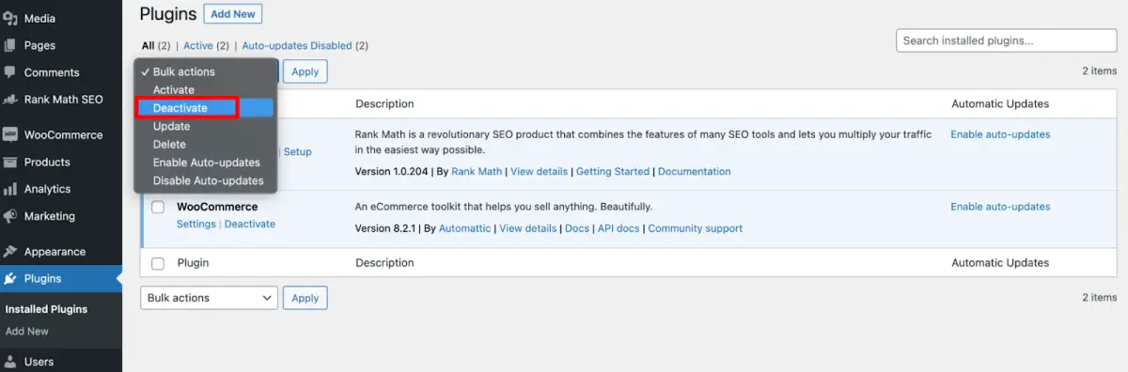Filter plugins by Auto-updates Disabled
The width and height of the screenshot is (1128, 372).
pos(297,45)
